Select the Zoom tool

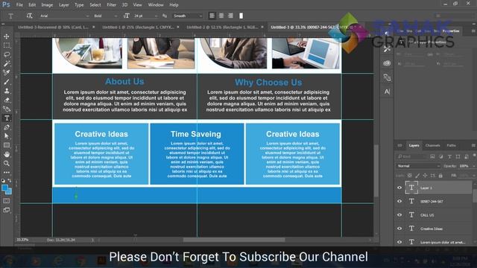click(x=7, y=164)
